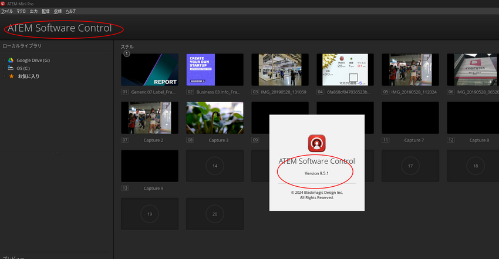Click the Capture 3 label text
Screen dimensions: 499x259
click(218, 140)
